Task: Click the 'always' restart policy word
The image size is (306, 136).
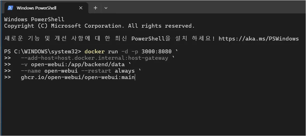Action: click(x=125, y=71)
